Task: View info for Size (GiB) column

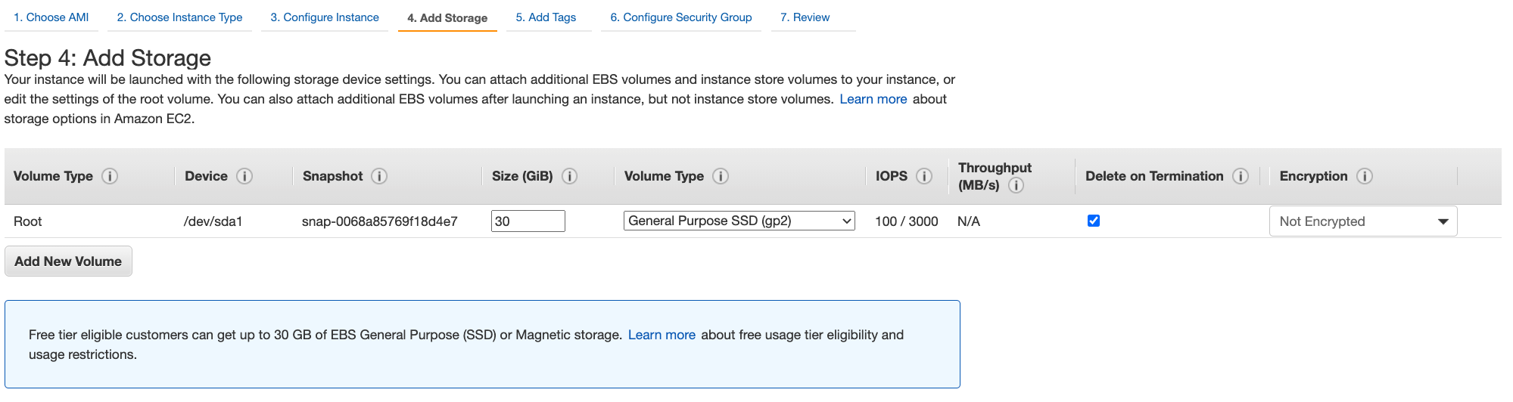Action: coord(569,176)
